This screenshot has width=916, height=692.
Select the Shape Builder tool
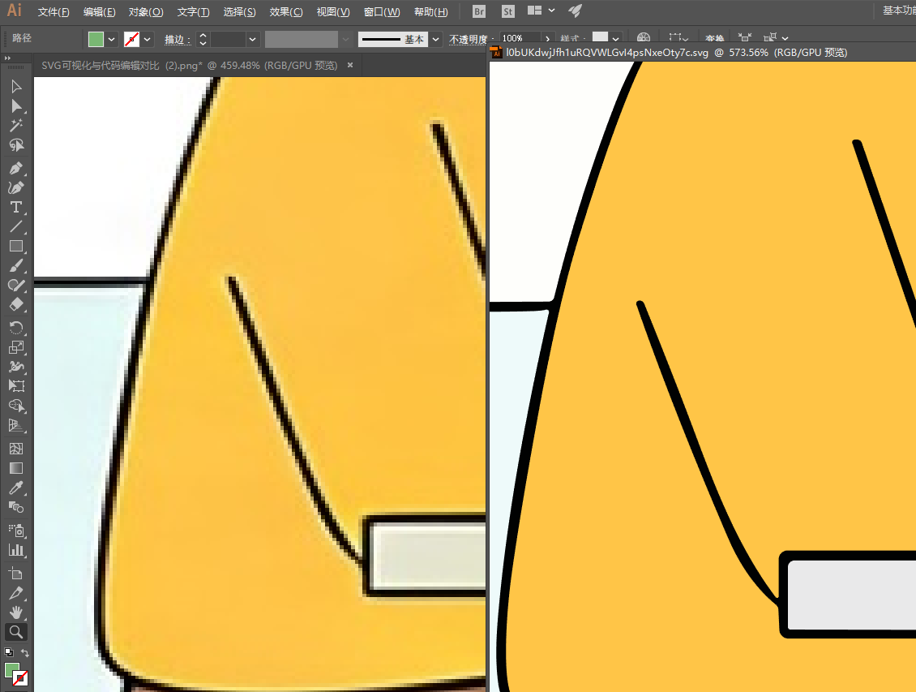pos(16,406)
